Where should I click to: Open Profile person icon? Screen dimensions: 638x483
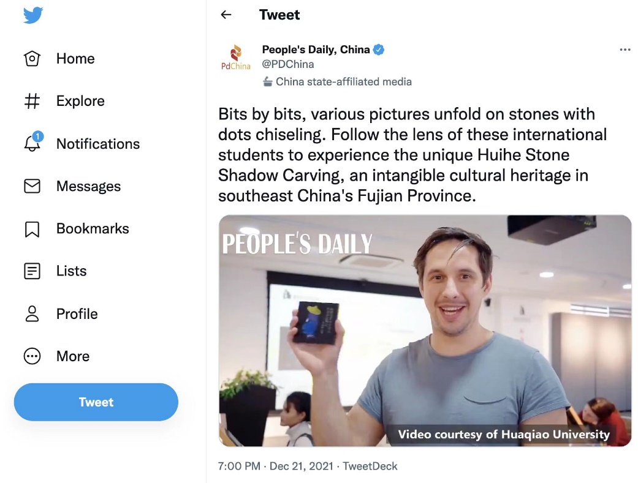click(x=32, y=313)
